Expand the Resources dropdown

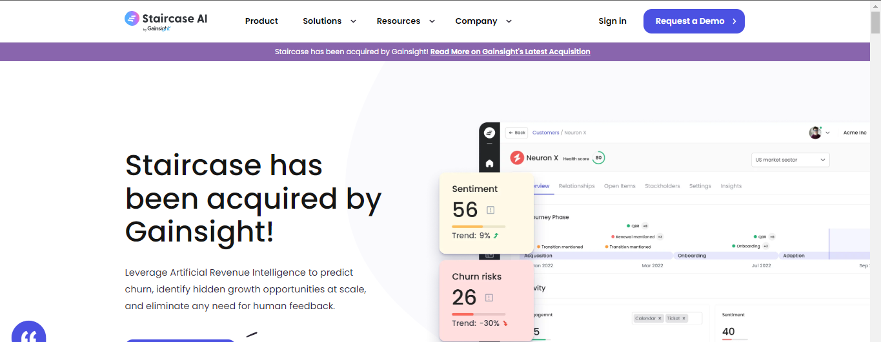click(x=405, y=21)
